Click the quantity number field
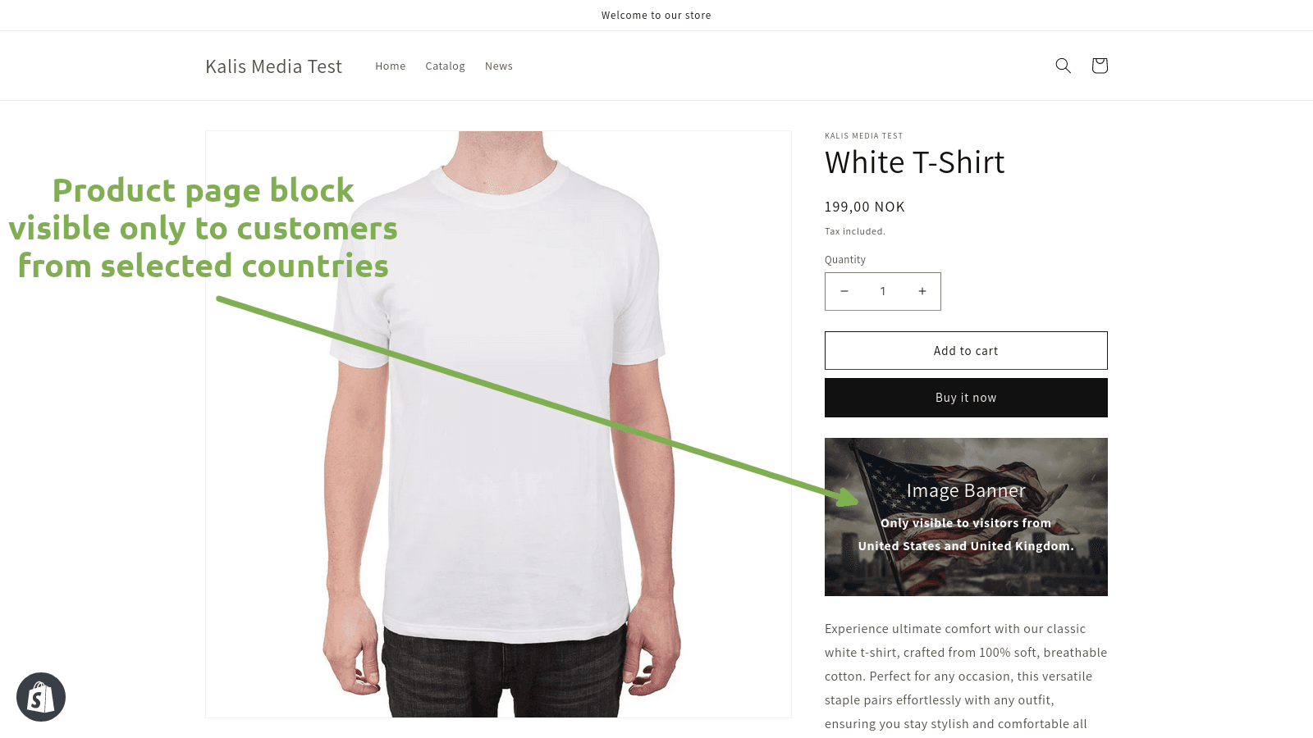The image size is (1313, 738). 883,291
